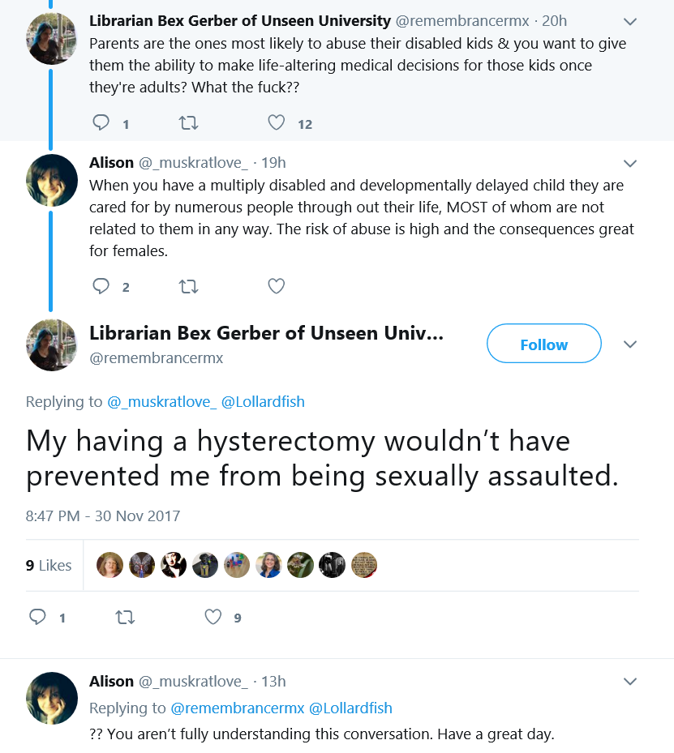Open Alison's profile picture on 19h tweet
Viewport: 674px width, 753px height.
[x=52, y=180]
